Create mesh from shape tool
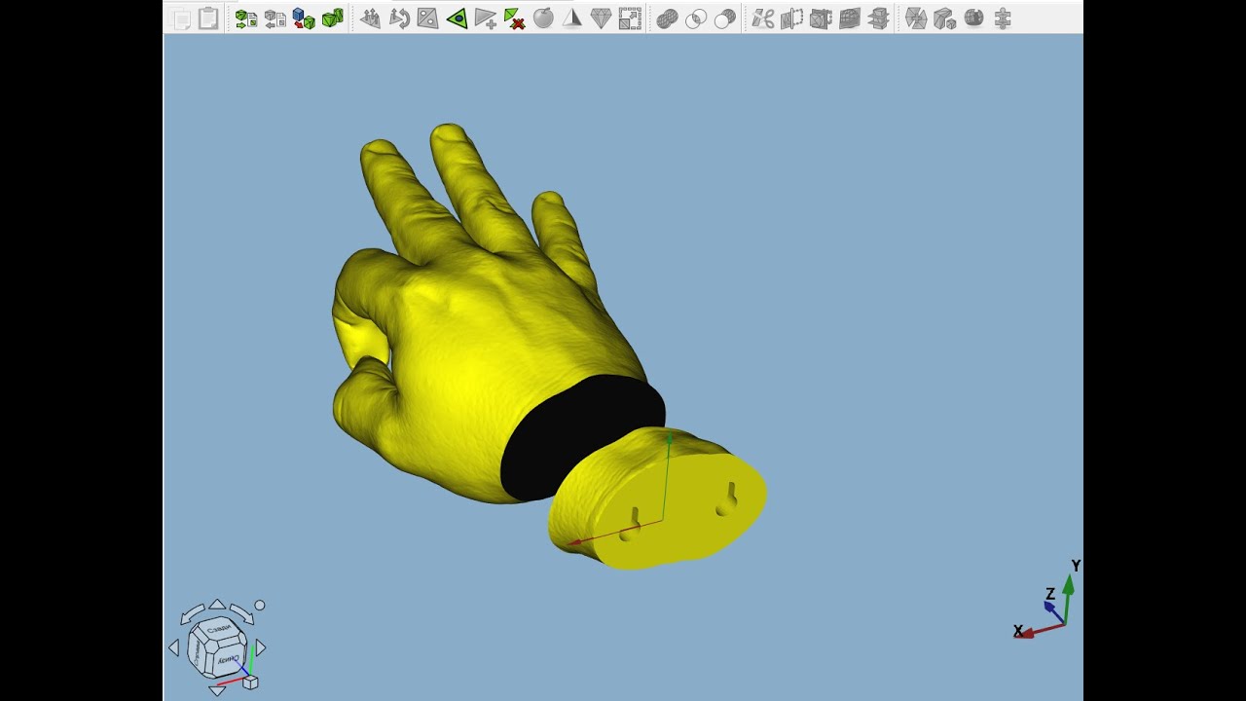This screenshot has height=701, width=1246. (x=304, y=18)
